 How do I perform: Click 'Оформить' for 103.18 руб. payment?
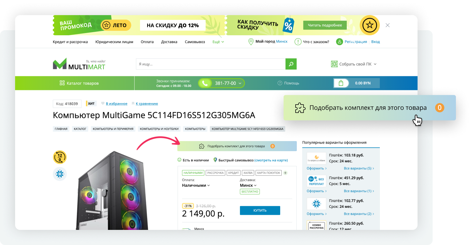coord(317,168)
